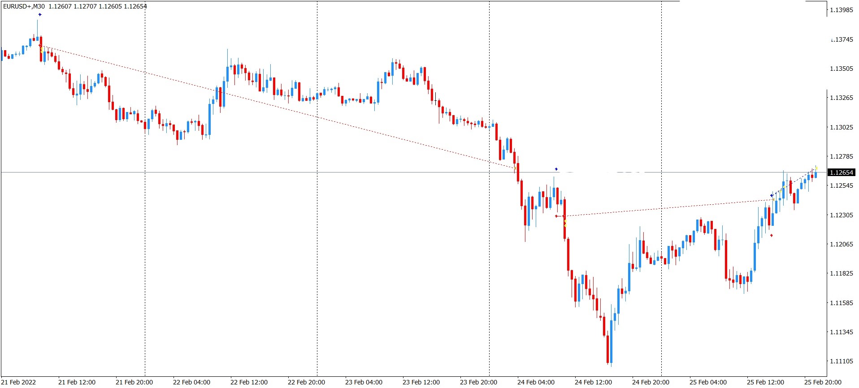Select the current price tag 1.12654

pyautogui.click(x=842, y=172)
